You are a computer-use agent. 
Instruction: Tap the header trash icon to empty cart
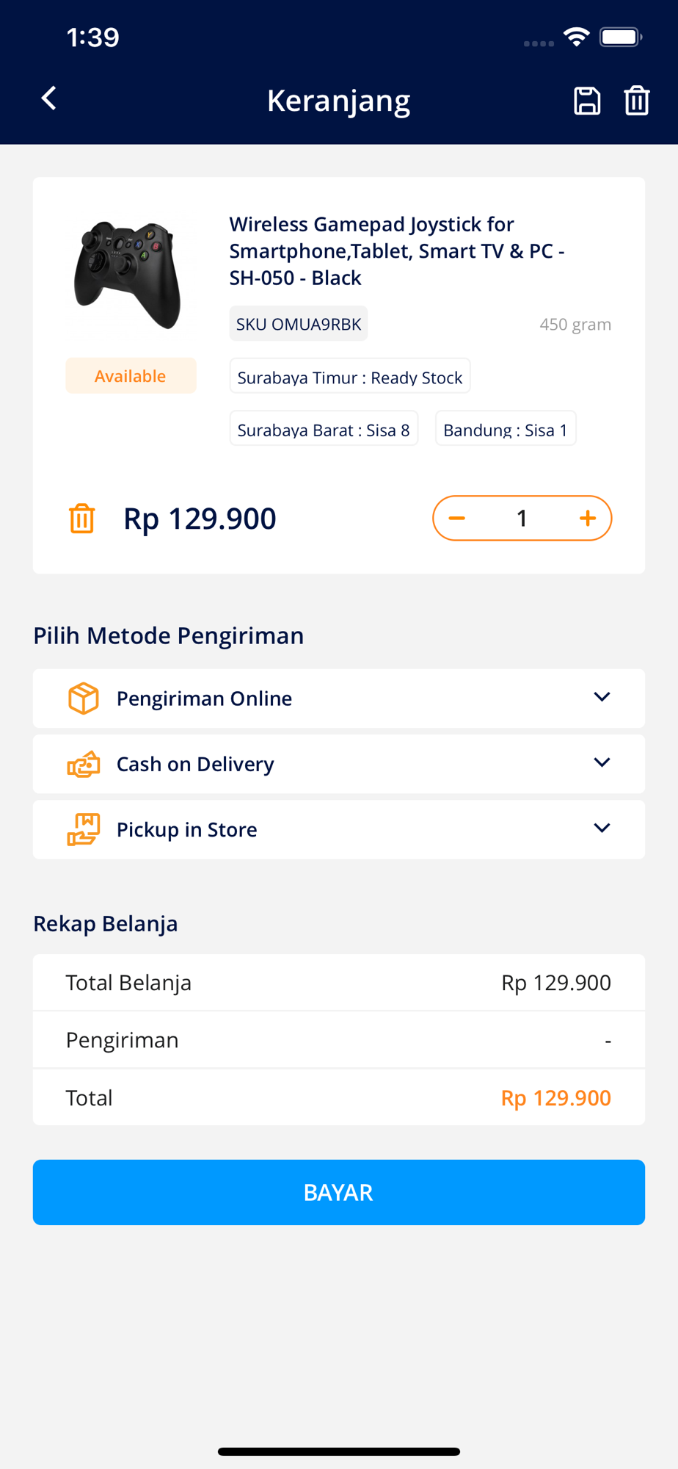tap(637, 101)
